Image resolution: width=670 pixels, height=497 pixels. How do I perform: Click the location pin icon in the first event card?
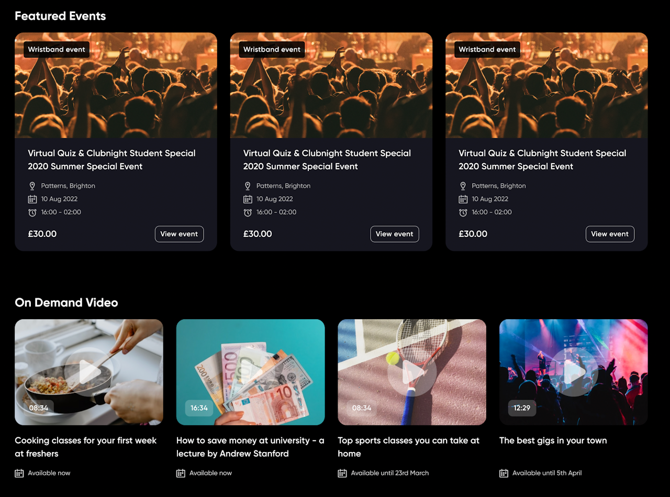point(32,186)
